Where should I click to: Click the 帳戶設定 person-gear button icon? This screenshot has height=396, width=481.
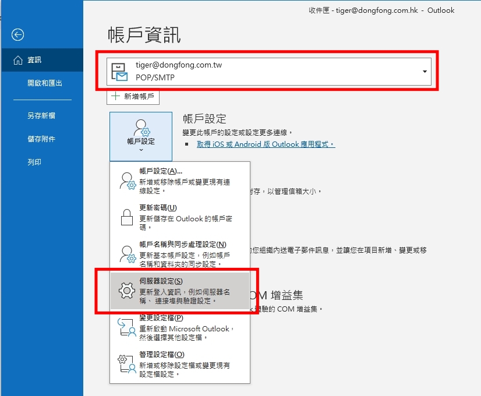click(140, 128)
